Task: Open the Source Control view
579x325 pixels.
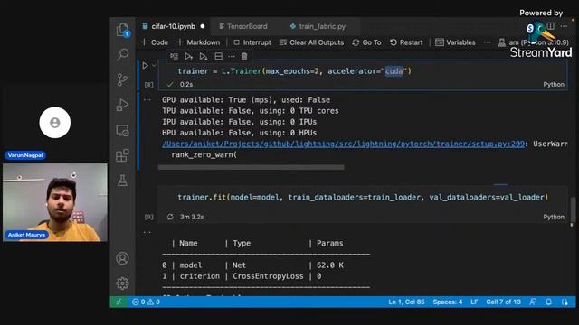Action: [122, 79]
